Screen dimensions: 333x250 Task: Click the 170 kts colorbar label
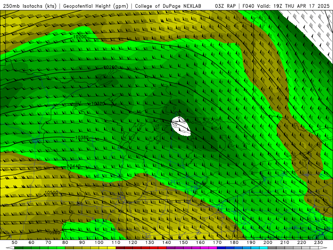point(217,242)
